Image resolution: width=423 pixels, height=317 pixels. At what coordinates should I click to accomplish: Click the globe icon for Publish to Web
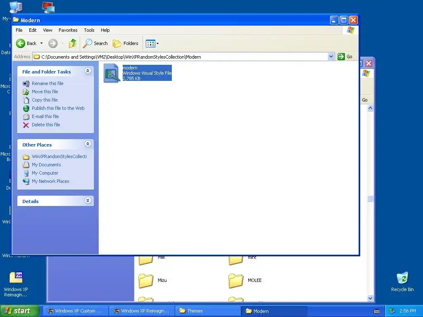coord(26,109)
